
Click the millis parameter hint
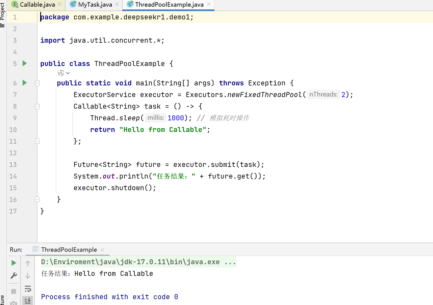pyautogui.click(x=156, y=118)
